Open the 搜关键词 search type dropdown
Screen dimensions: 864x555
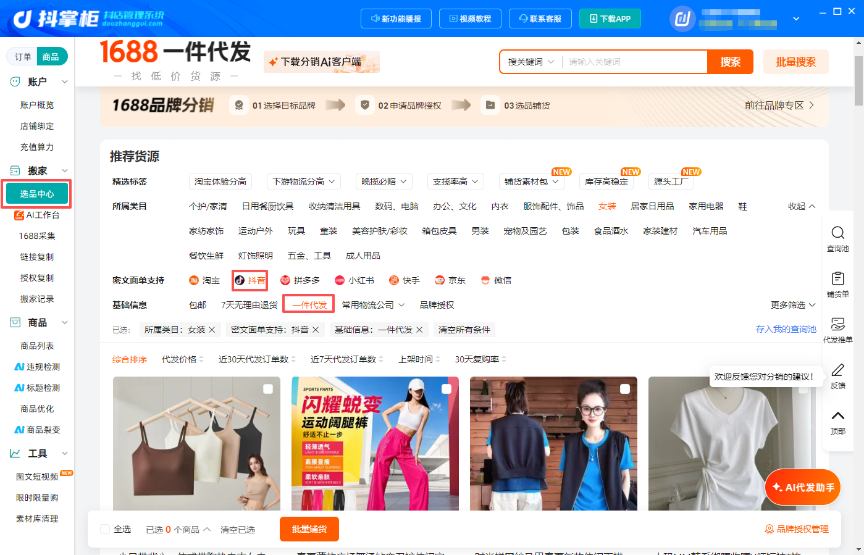(x=531, y=62)
